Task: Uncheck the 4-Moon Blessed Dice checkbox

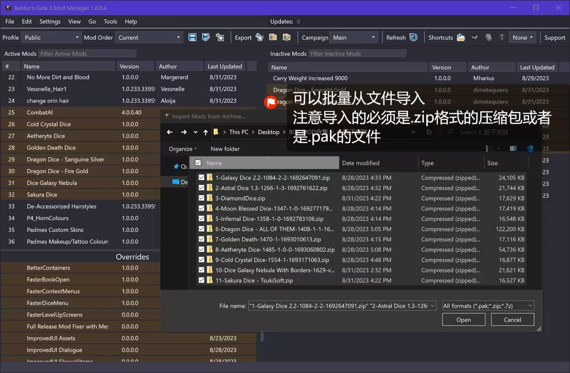Action: point(201,209)
